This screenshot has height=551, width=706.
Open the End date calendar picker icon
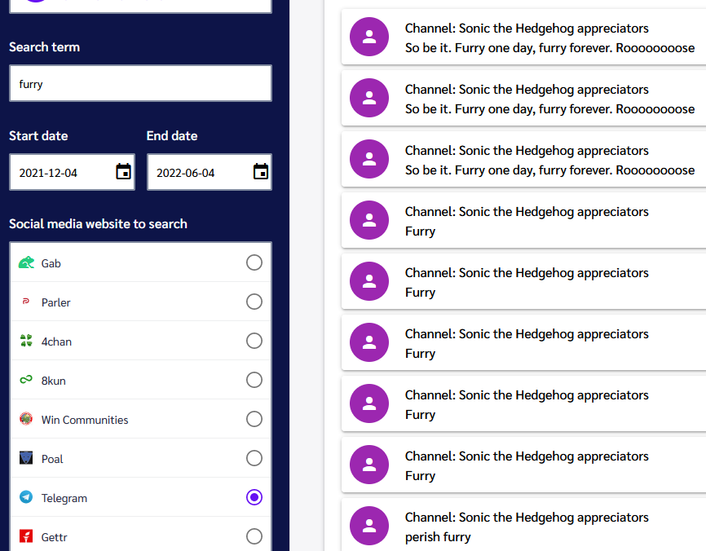pyautogui.click(x=261, y=171)
